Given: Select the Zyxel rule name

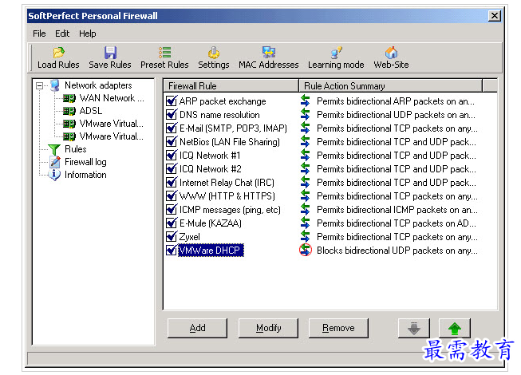Looking at the screenshot, I should pos(190,237).
